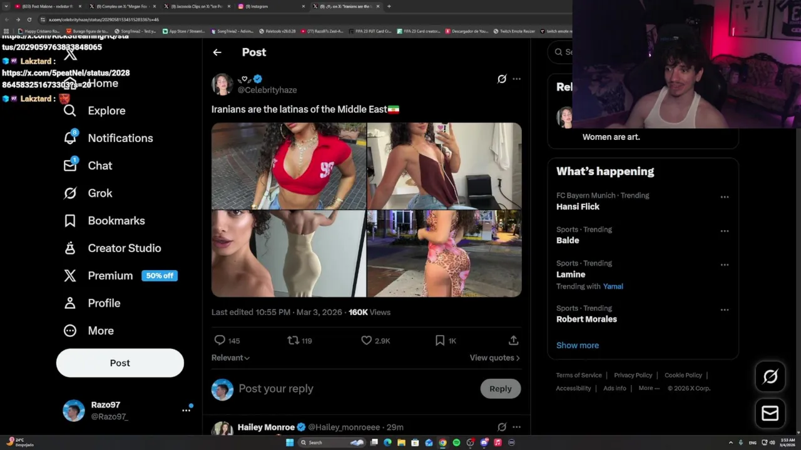Open the beige dress photo
This screenshot has width=801, height=450.
288,254
